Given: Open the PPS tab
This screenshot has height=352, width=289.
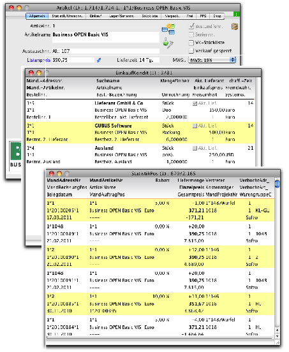Looking at the screenshot, I should point(203,16).
